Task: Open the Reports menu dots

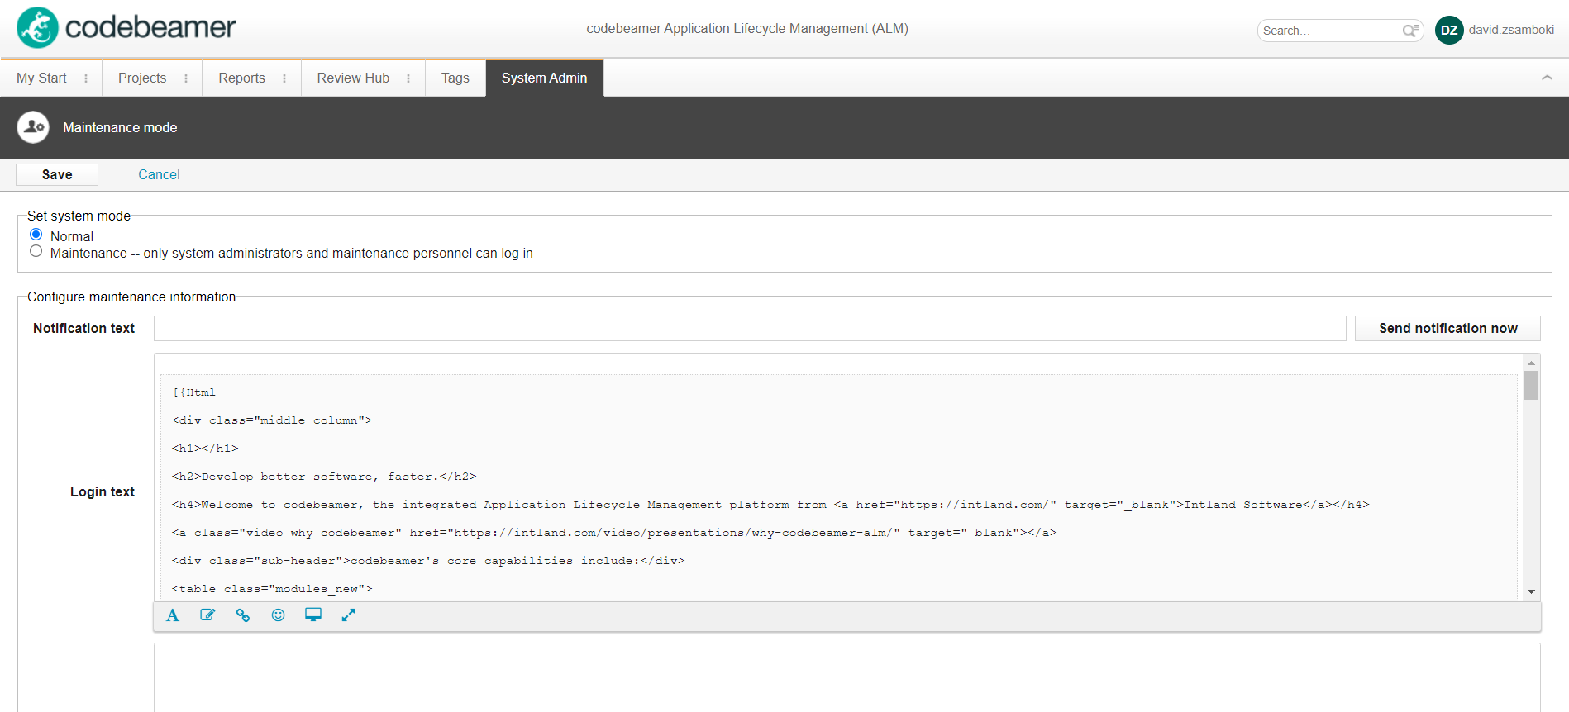Action: click(x=284, y=78)
